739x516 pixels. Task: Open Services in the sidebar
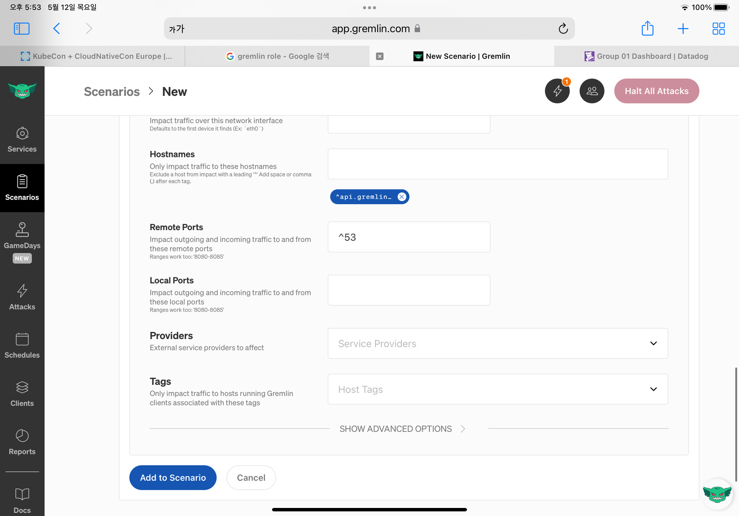click(x=22, y=140)
